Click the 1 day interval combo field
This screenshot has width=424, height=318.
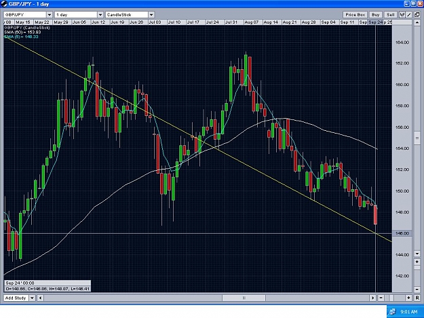76,15
